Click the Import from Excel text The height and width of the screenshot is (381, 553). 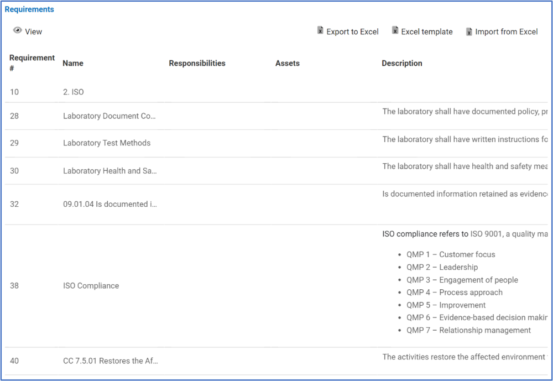pos(506,32)
